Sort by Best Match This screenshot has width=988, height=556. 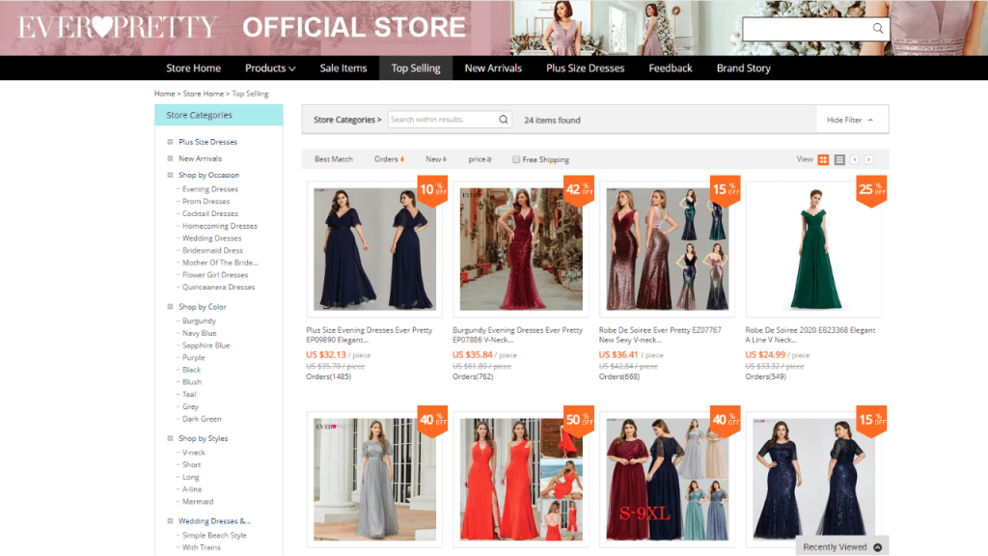pos(334,159)
